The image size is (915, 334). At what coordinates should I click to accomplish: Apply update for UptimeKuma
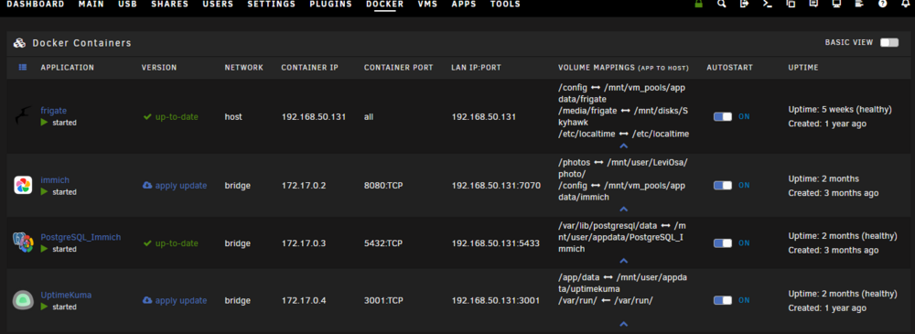(x=175, y=301)
